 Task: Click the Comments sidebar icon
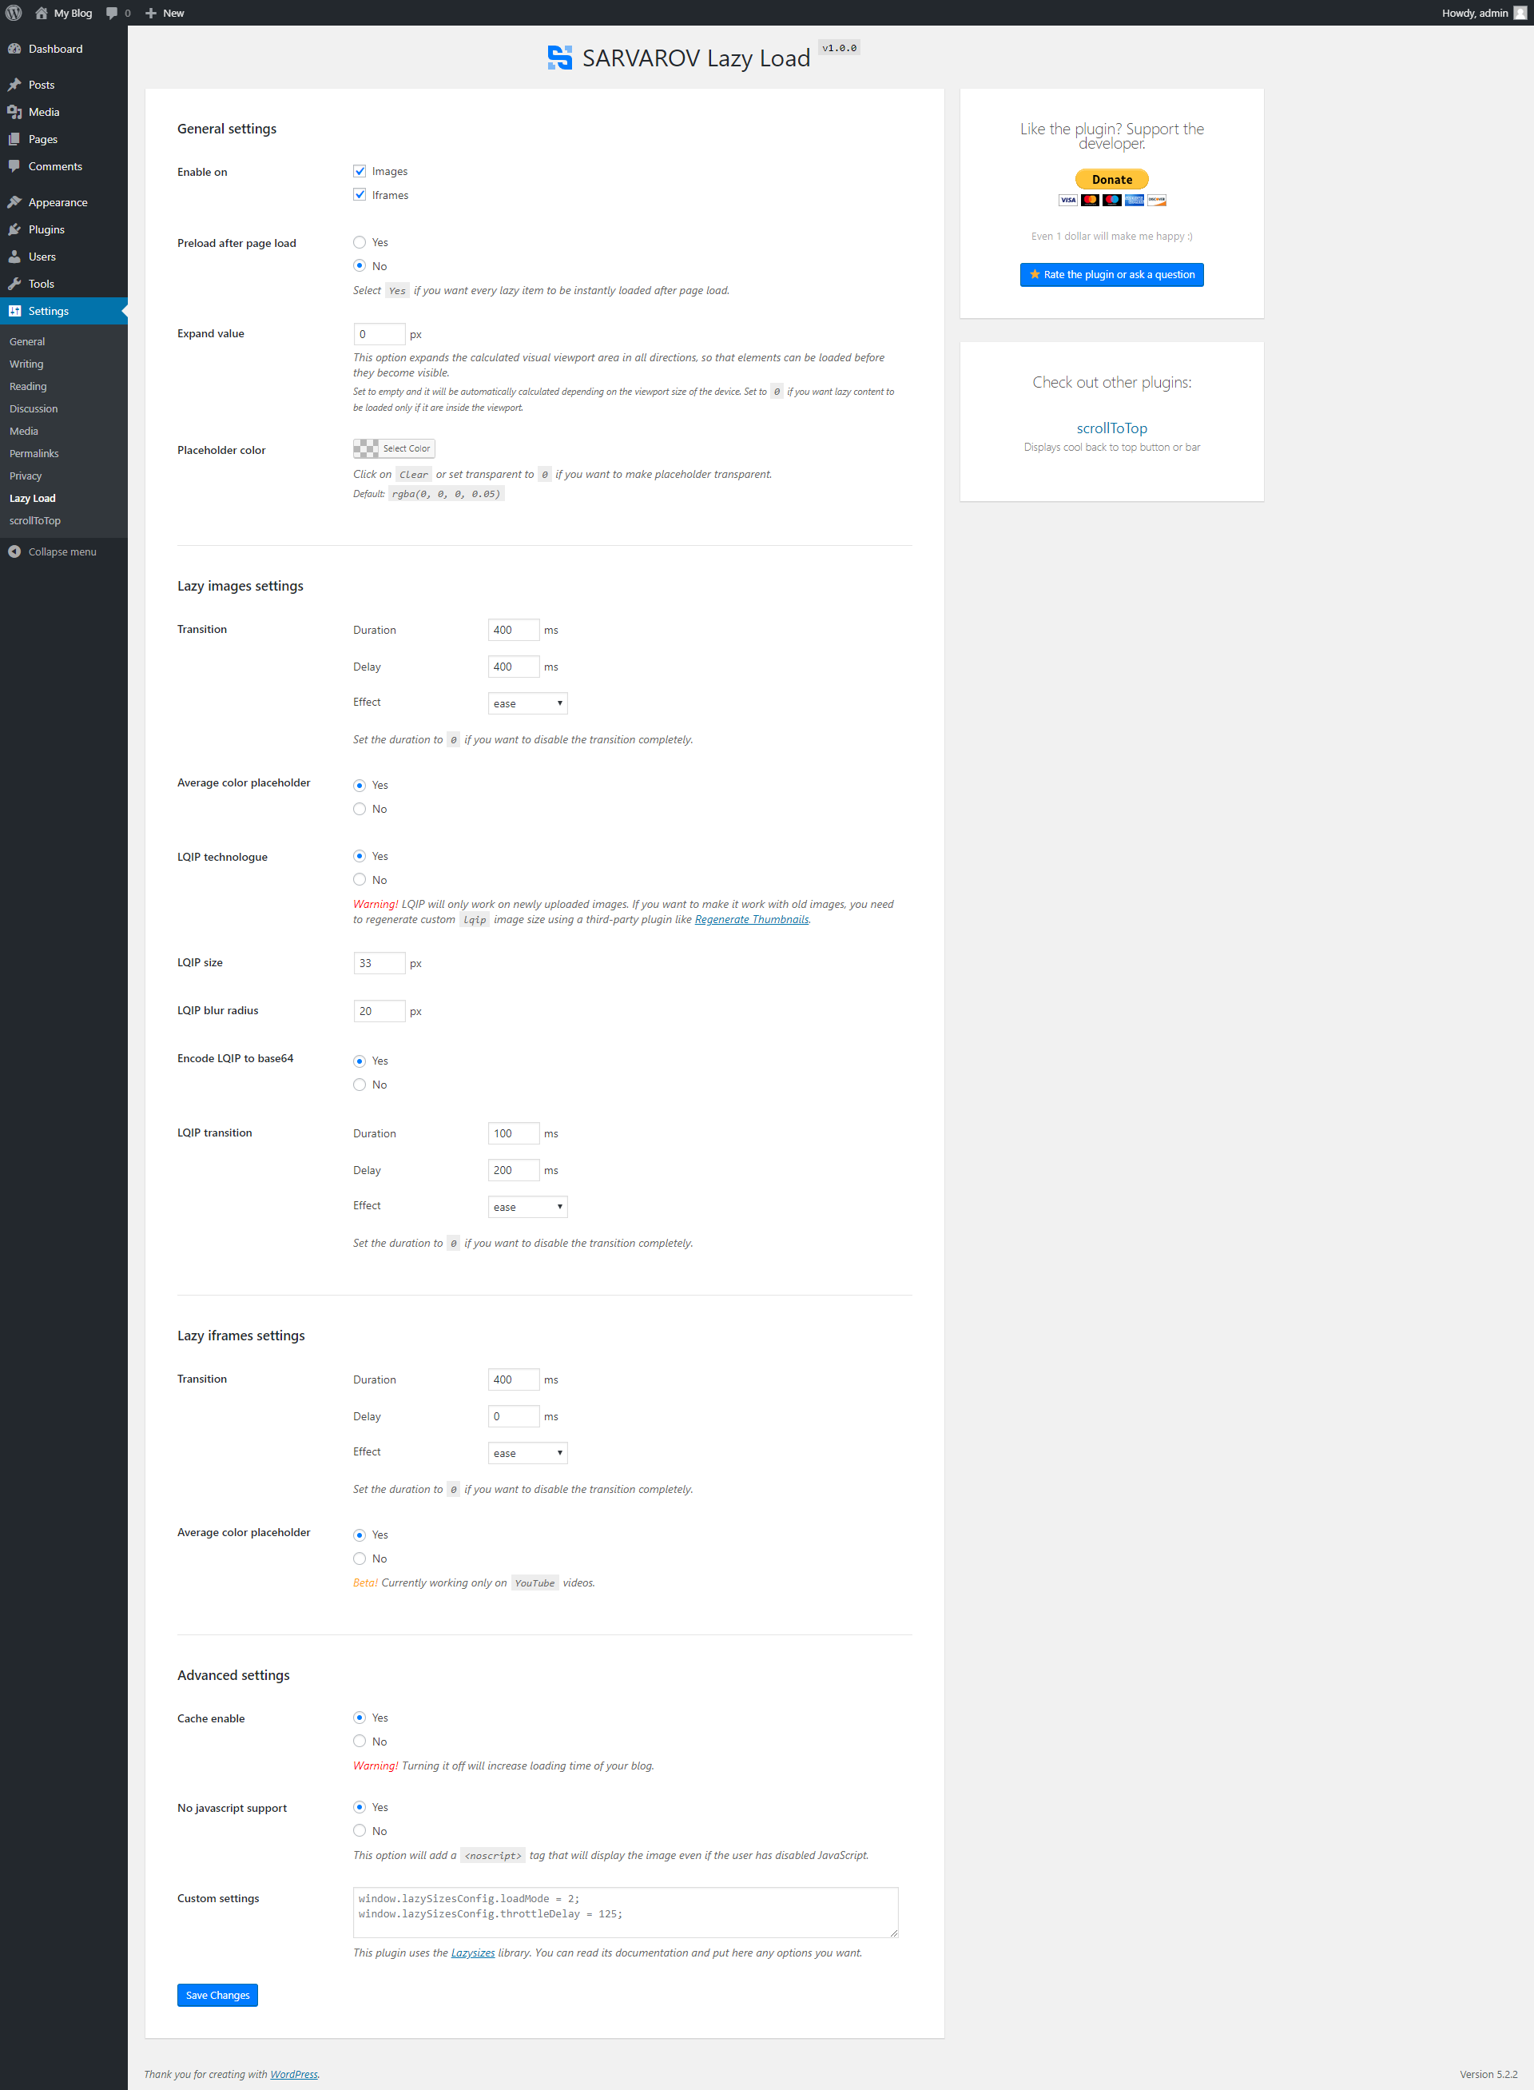tap(15, 166)
